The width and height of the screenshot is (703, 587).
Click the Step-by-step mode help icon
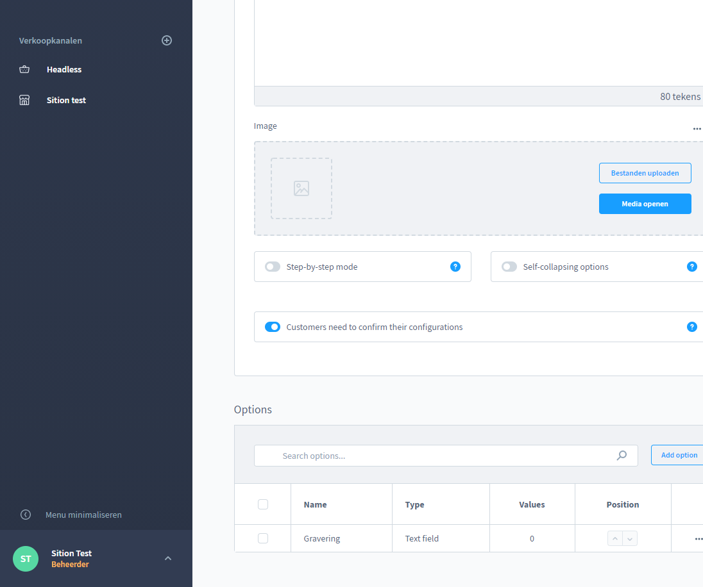coord(455,267)
